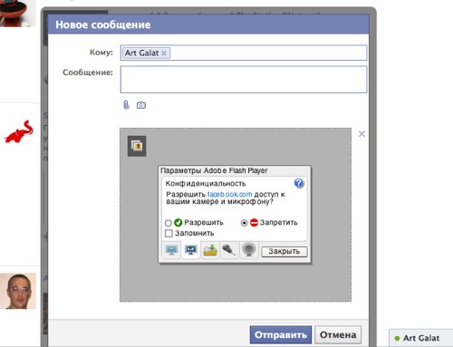Click the paperclip attach file icon

click(126, 105)
